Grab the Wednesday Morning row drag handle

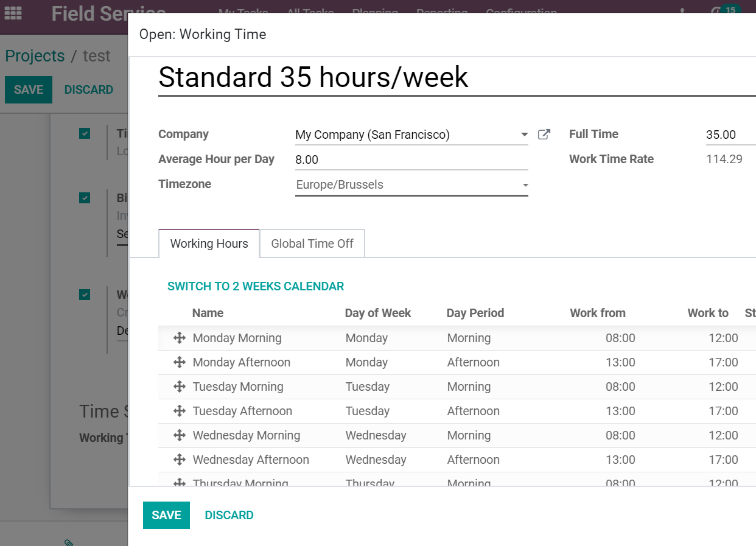pyautogui.click(x=179, y=435)
